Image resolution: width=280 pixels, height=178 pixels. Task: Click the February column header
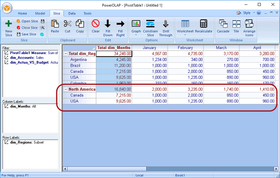(x=186, y=48)
